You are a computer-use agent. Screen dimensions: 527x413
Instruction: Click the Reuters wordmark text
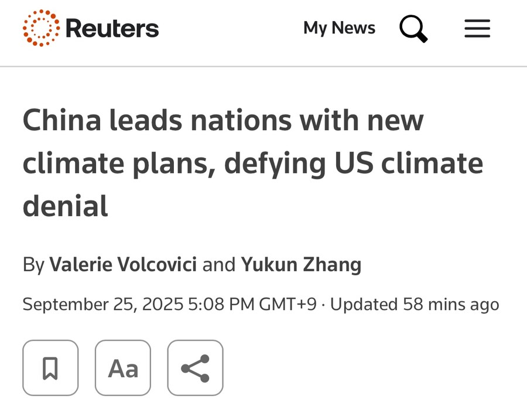[x=112, y=28]
